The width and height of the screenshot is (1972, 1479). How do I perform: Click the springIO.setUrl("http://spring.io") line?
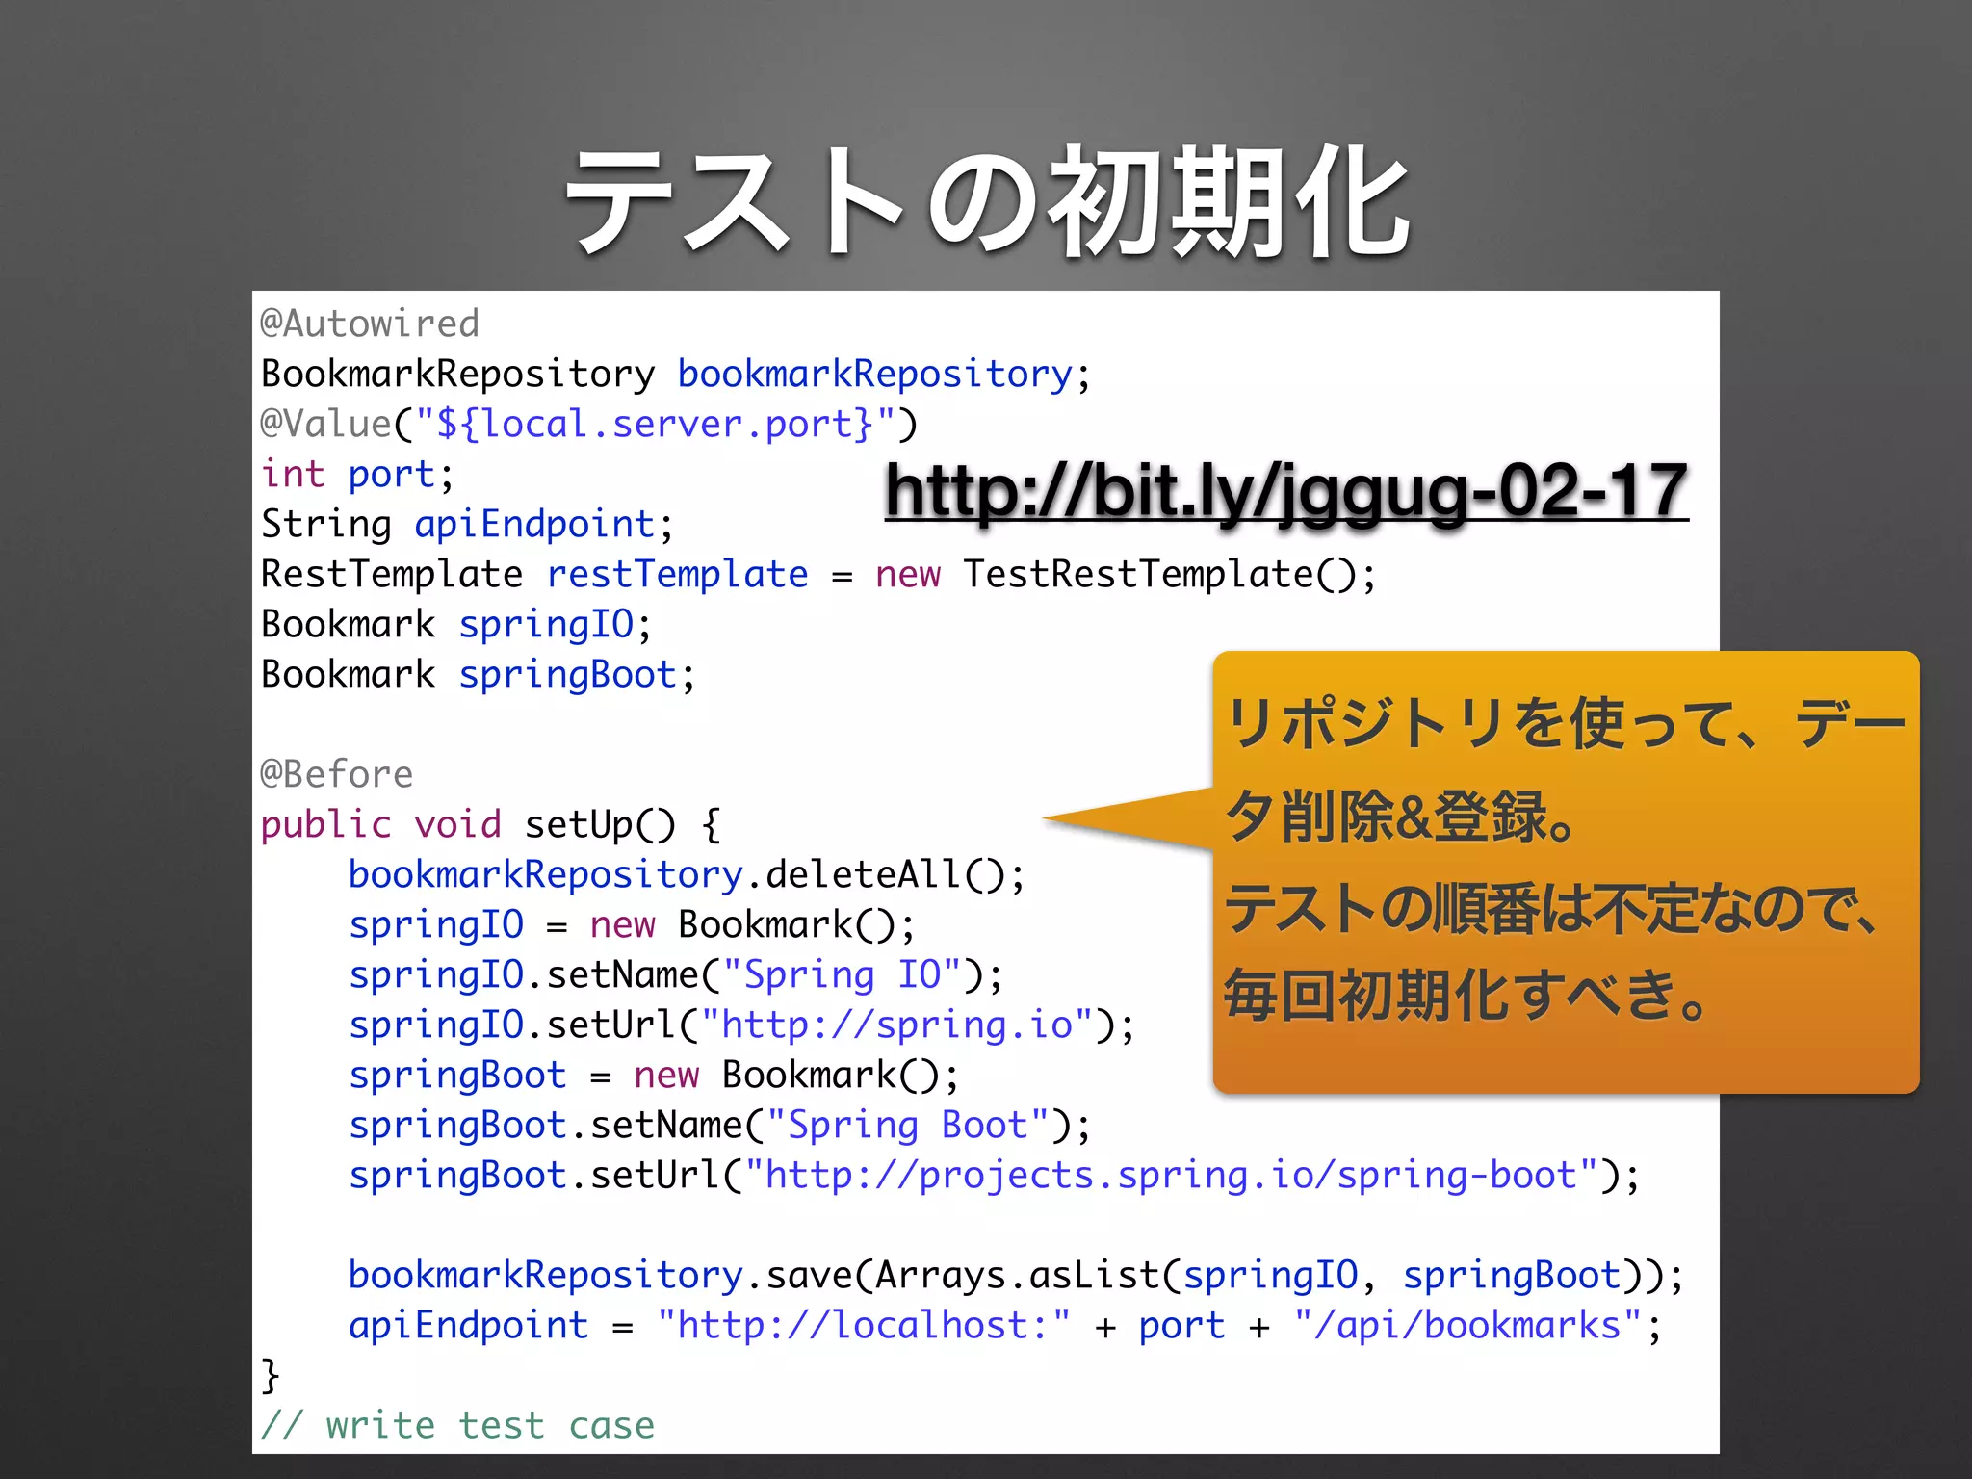tap(742, 1025)
